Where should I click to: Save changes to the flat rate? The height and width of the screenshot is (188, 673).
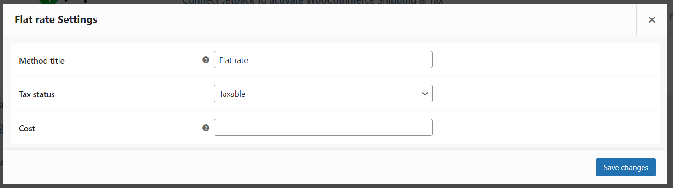(626, 167)
